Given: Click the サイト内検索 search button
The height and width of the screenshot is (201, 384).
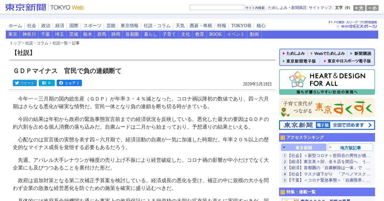Looking at the screenshot, I should tap(255, 8).
